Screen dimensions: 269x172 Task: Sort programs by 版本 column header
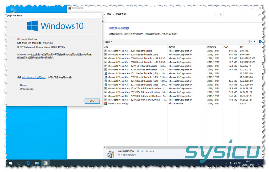click(251, 47)
